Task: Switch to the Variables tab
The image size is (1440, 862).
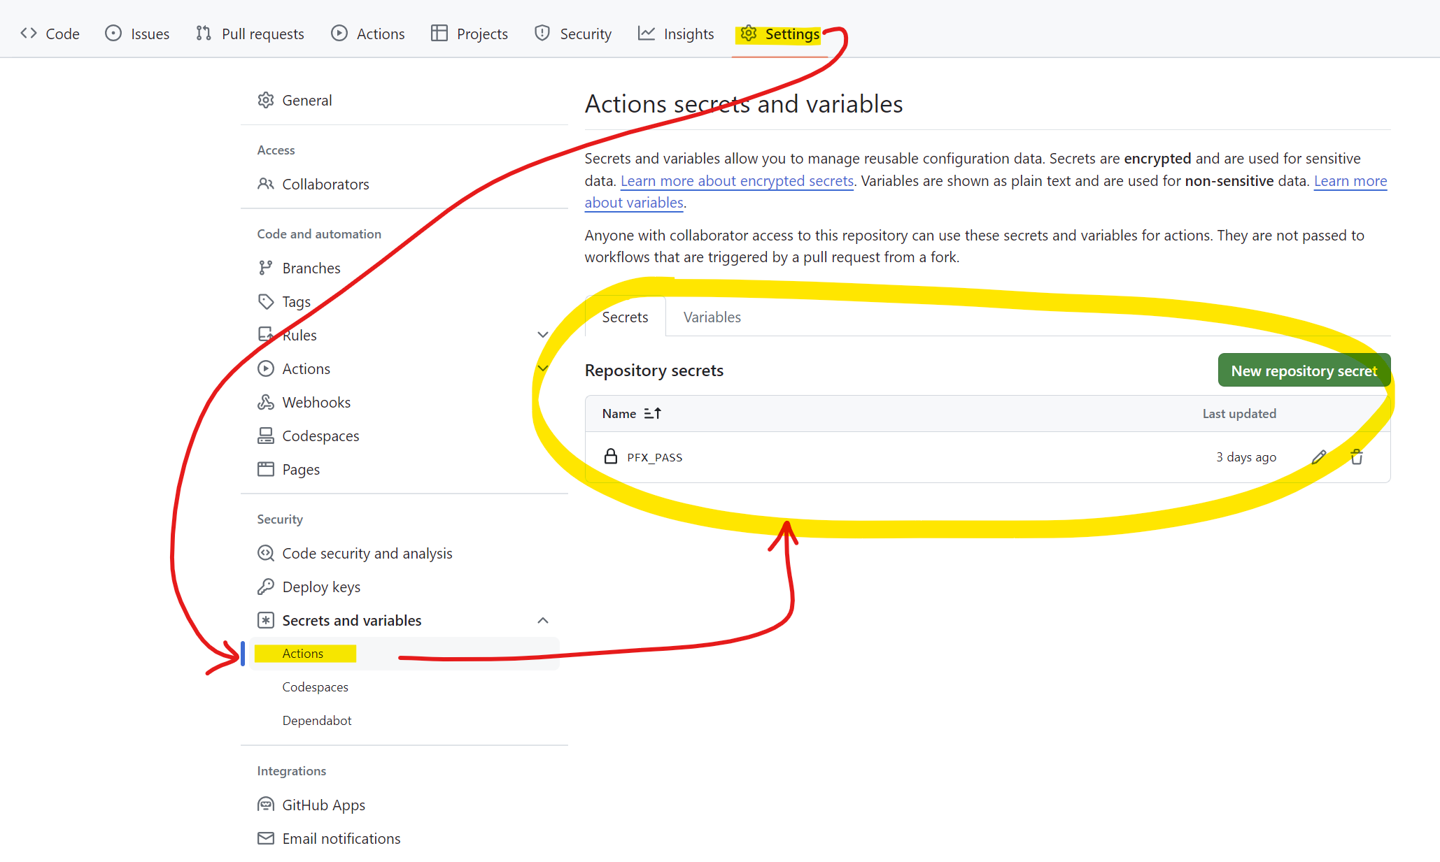Action: point(712,317)
